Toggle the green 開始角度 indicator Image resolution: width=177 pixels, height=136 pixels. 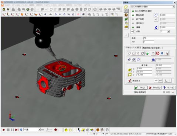(133, 15)
